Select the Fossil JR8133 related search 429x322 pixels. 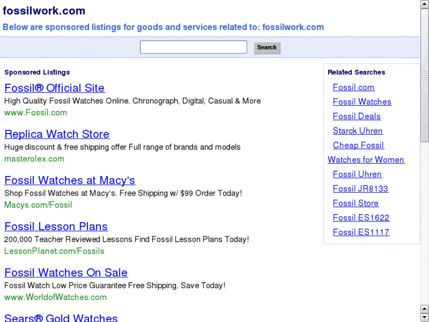[x=361, y=188]
